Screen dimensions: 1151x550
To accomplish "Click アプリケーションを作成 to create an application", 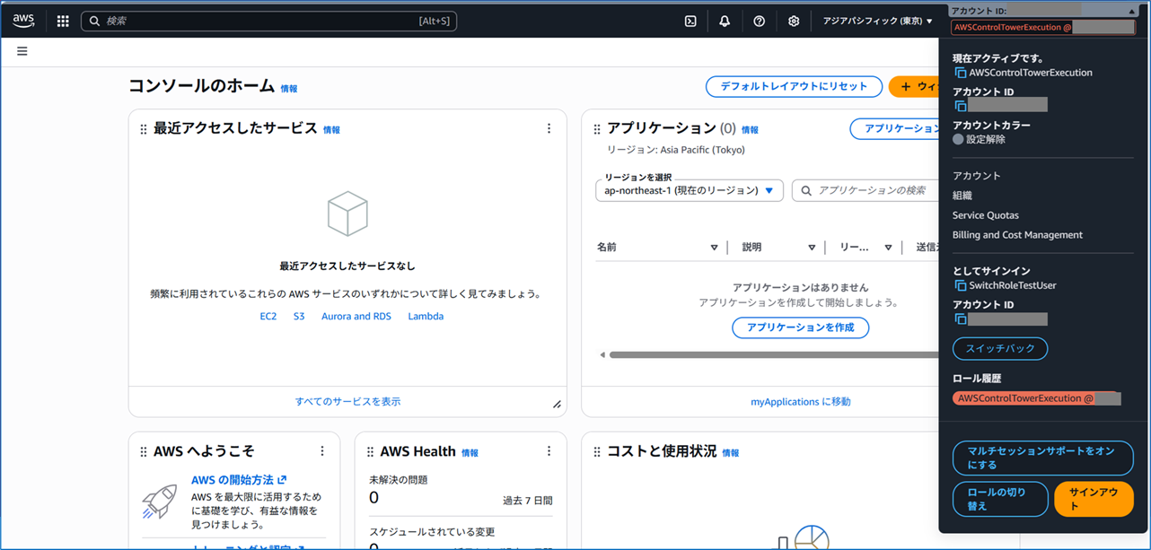I will tap(800, 327).
